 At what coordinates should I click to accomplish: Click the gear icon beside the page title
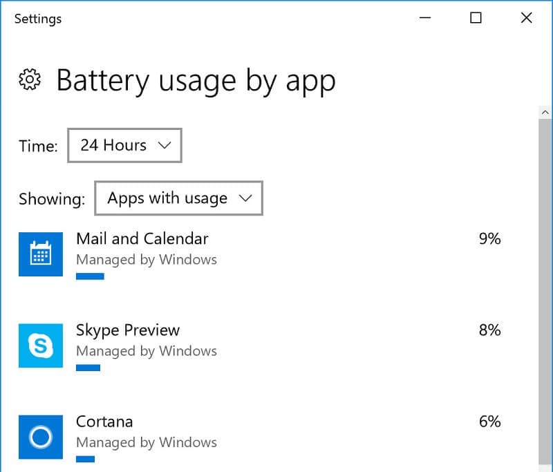30,79
